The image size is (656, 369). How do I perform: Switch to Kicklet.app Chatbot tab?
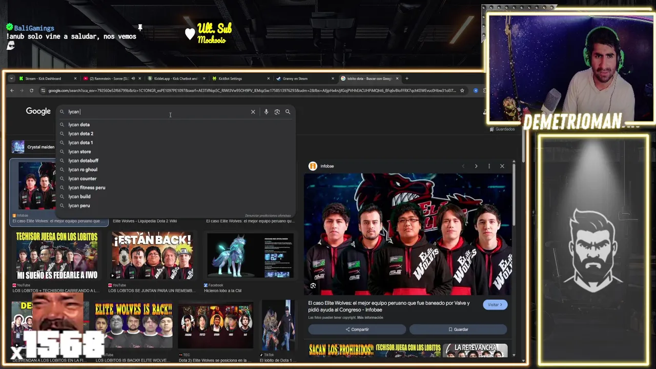click(x=176, y=78)
